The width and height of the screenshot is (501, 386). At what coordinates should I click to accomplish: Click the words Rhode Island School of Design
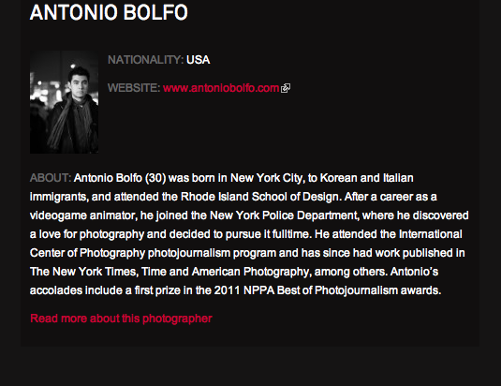click(x=259, y=197)
